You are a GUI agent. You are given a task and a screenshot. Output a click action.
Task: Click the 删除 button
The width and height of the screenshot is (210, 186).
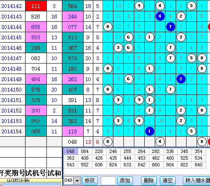(x=149, y=181)
